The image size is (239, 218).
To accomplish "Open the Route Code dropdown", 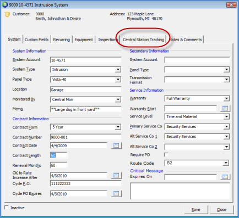I will 226,163.
